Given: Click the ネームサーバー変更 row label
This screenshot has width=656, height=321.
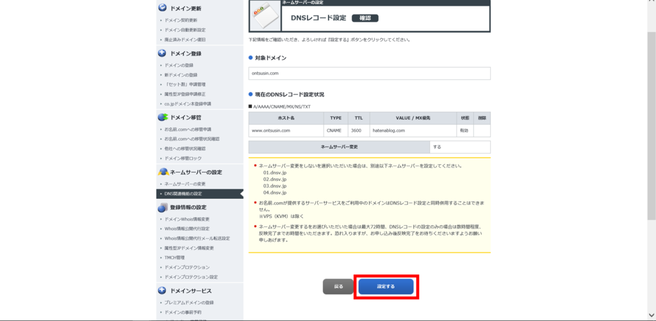Looking at the screenshot, I should 339,147.
